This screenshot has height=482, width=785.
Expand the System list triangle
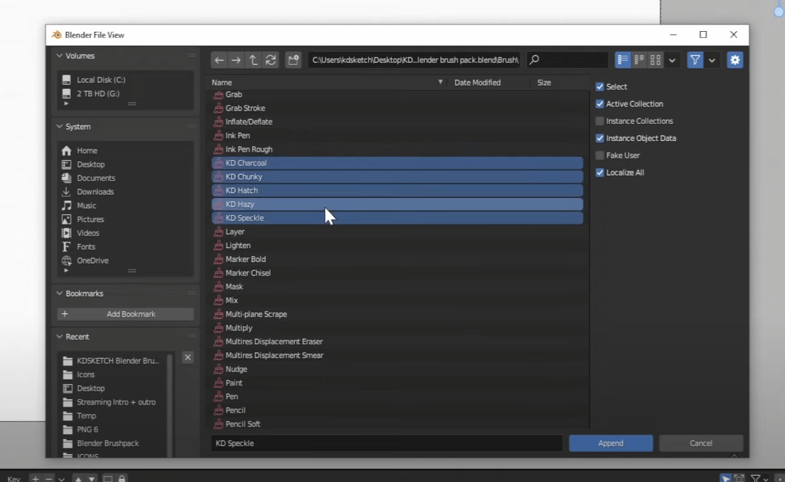click(66, 271)
